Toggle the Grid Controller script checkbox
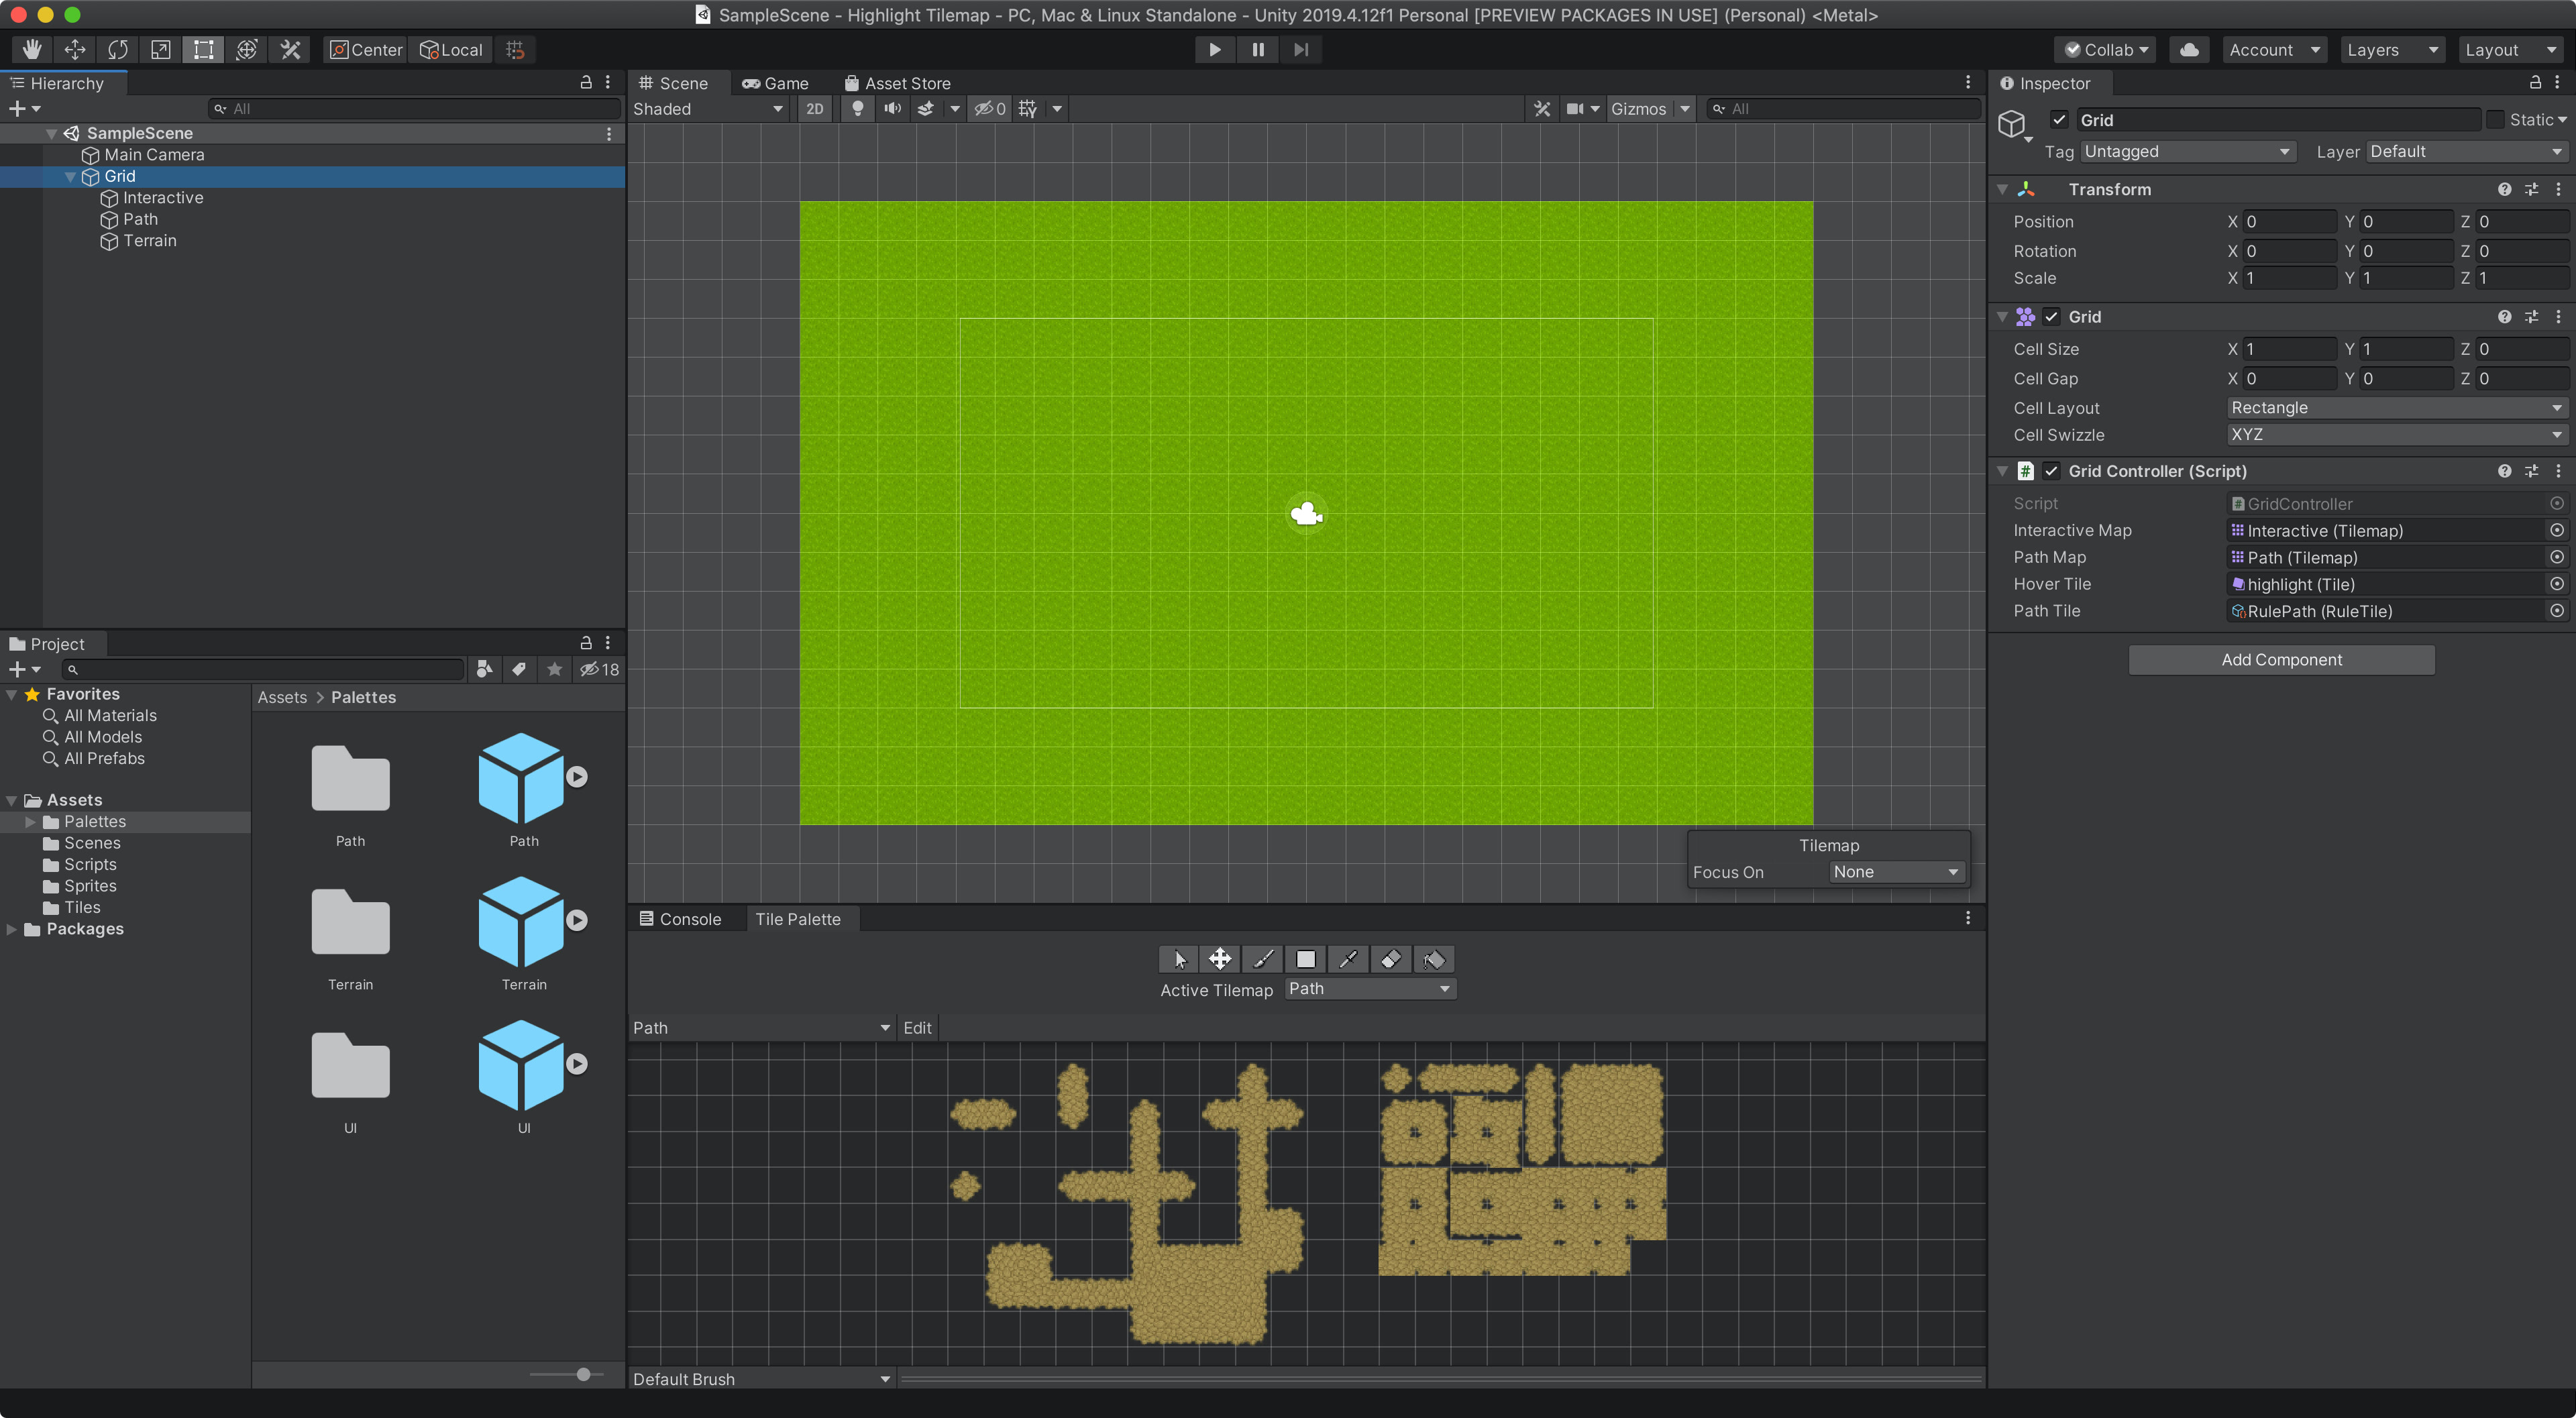The width and height of the screenshot is (2576, 1418). [2050, 470]
